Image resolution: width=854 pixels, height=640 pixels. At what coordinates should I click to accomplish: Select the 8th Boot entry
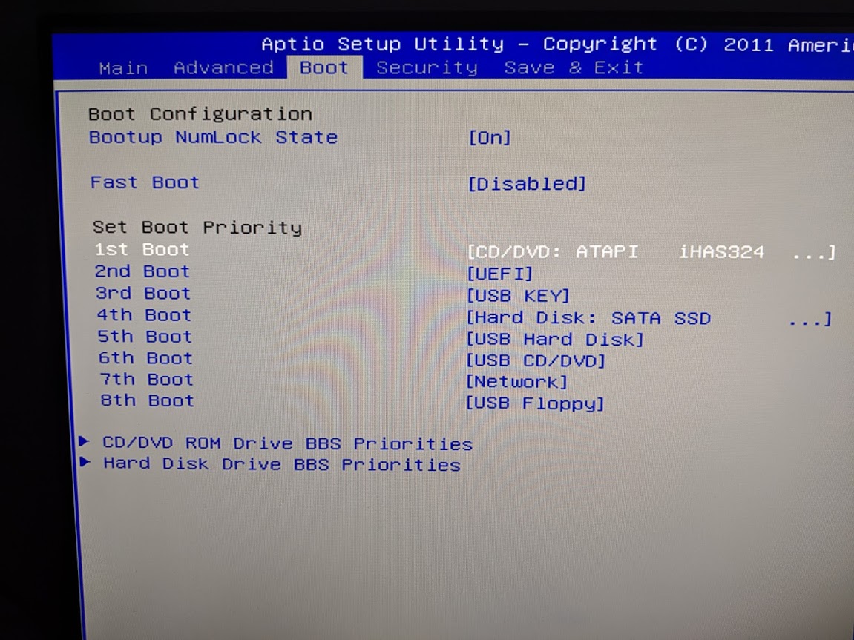pos(148,400)
